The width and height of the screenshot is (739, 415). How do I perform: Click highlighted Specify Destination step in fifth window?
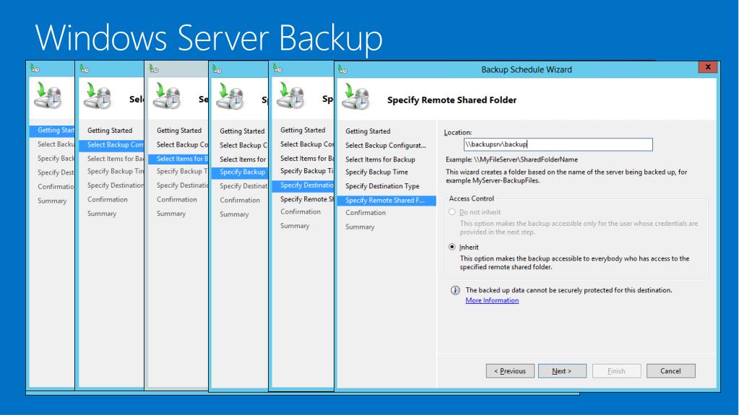coord(303,185)
